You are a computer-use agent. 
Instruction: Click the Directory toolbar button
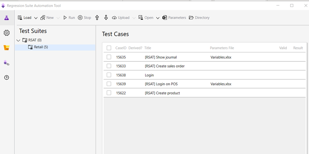199,18
